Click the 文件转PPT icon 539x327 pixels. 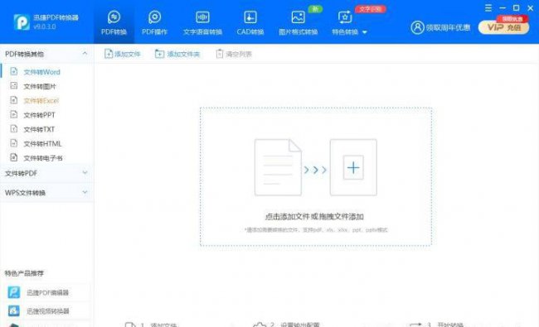[x=14, y=114]
